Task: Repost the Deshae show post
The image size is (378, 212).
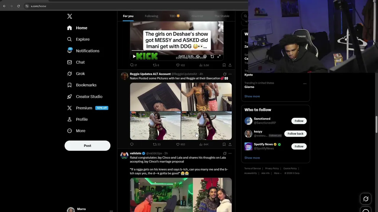Action: [x=156, y=65]
